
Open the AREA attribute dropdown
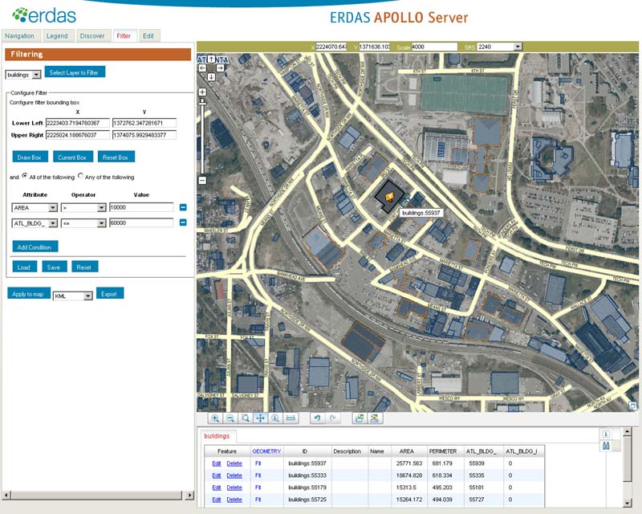coord(52,207)
